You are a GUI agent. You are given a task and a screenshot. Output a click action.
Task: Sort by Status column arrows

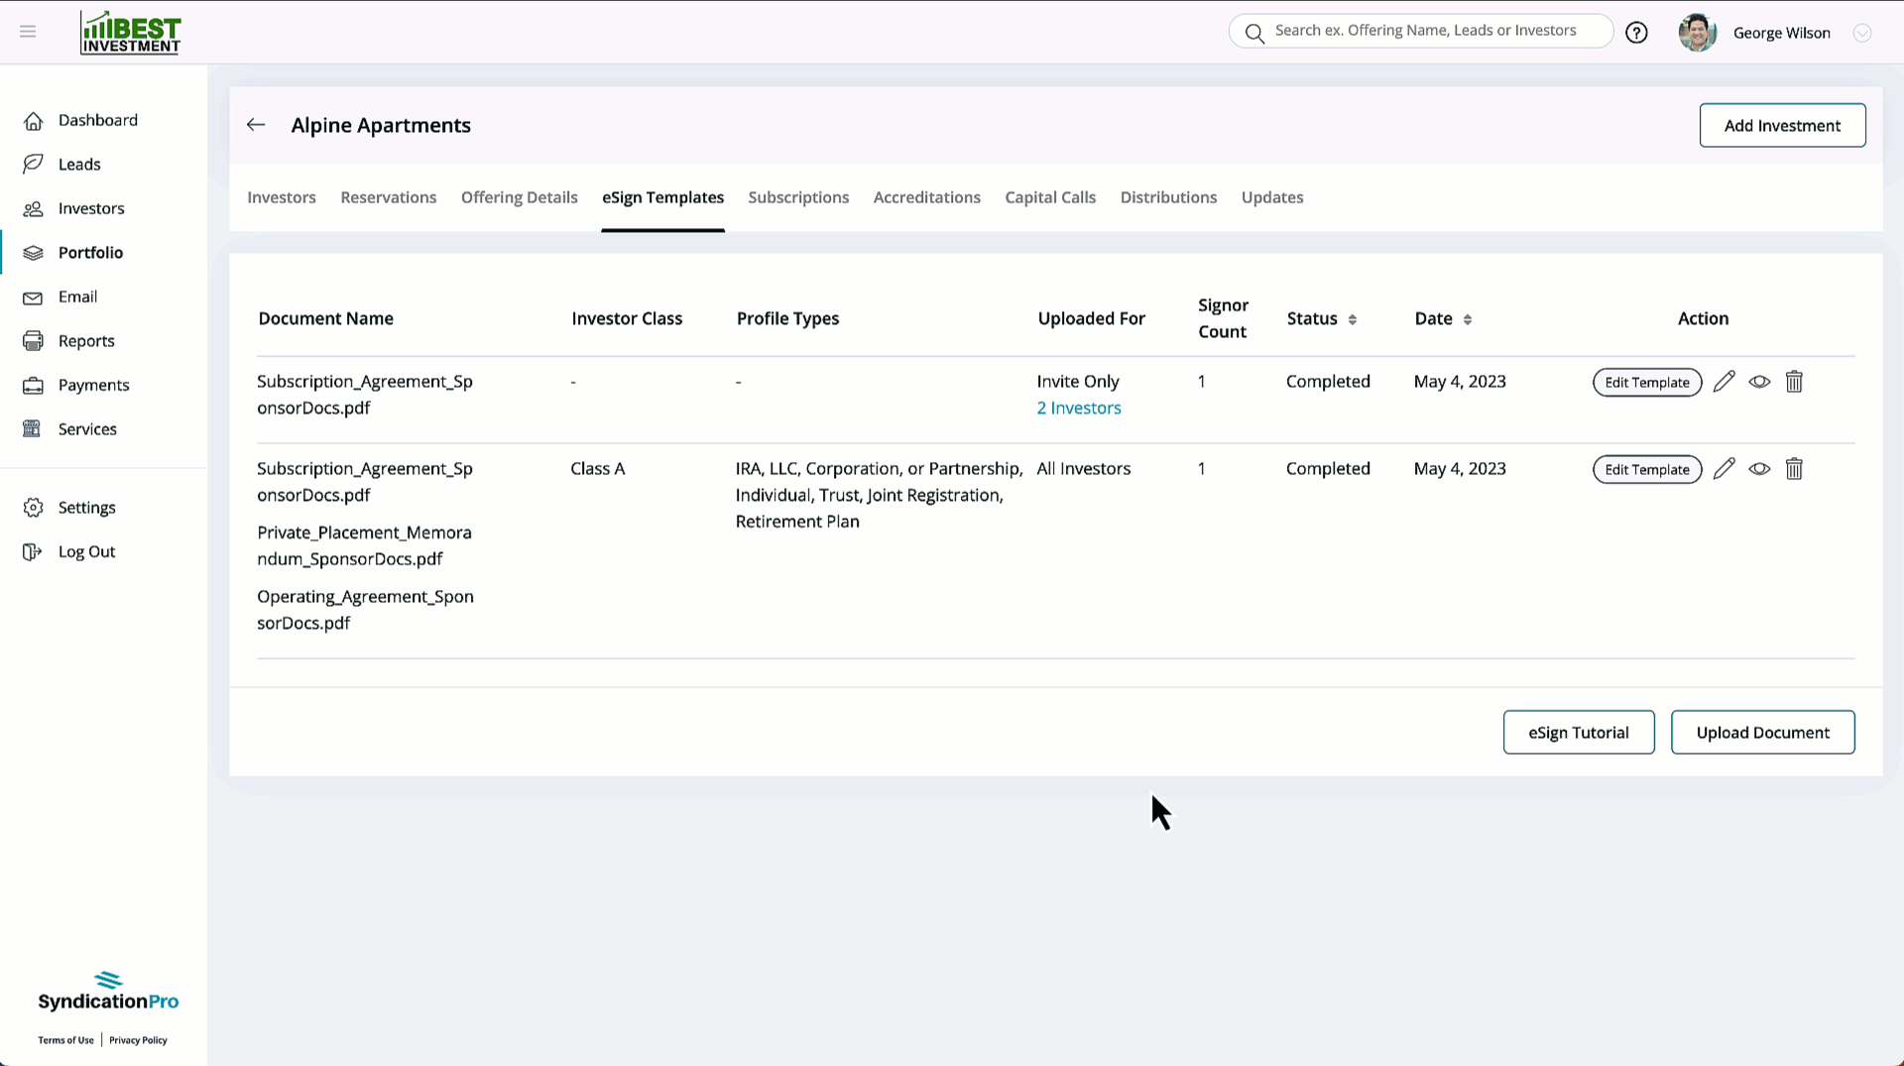[1352, 319]
